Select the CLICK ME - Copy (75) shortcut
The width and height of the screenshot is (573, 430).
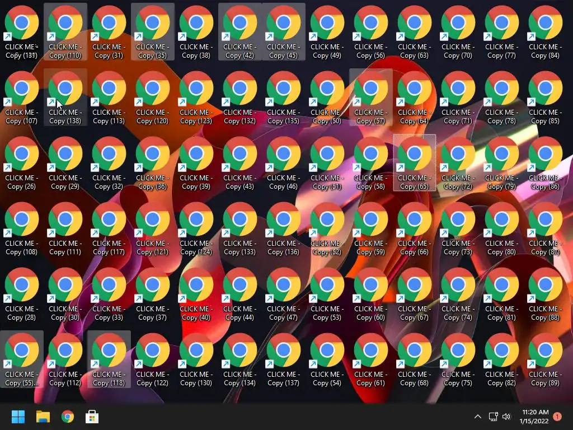458,359
